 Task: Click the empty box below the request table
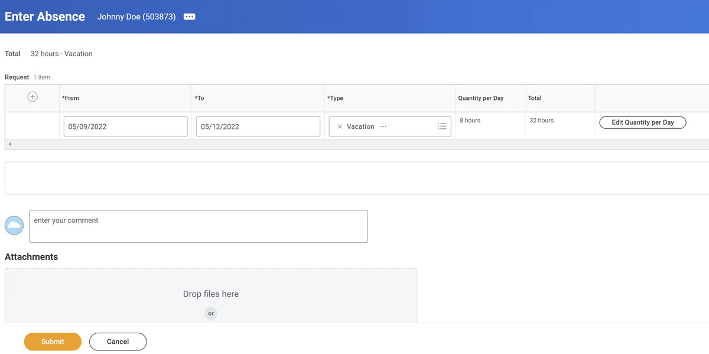click(x=357, y=178)
